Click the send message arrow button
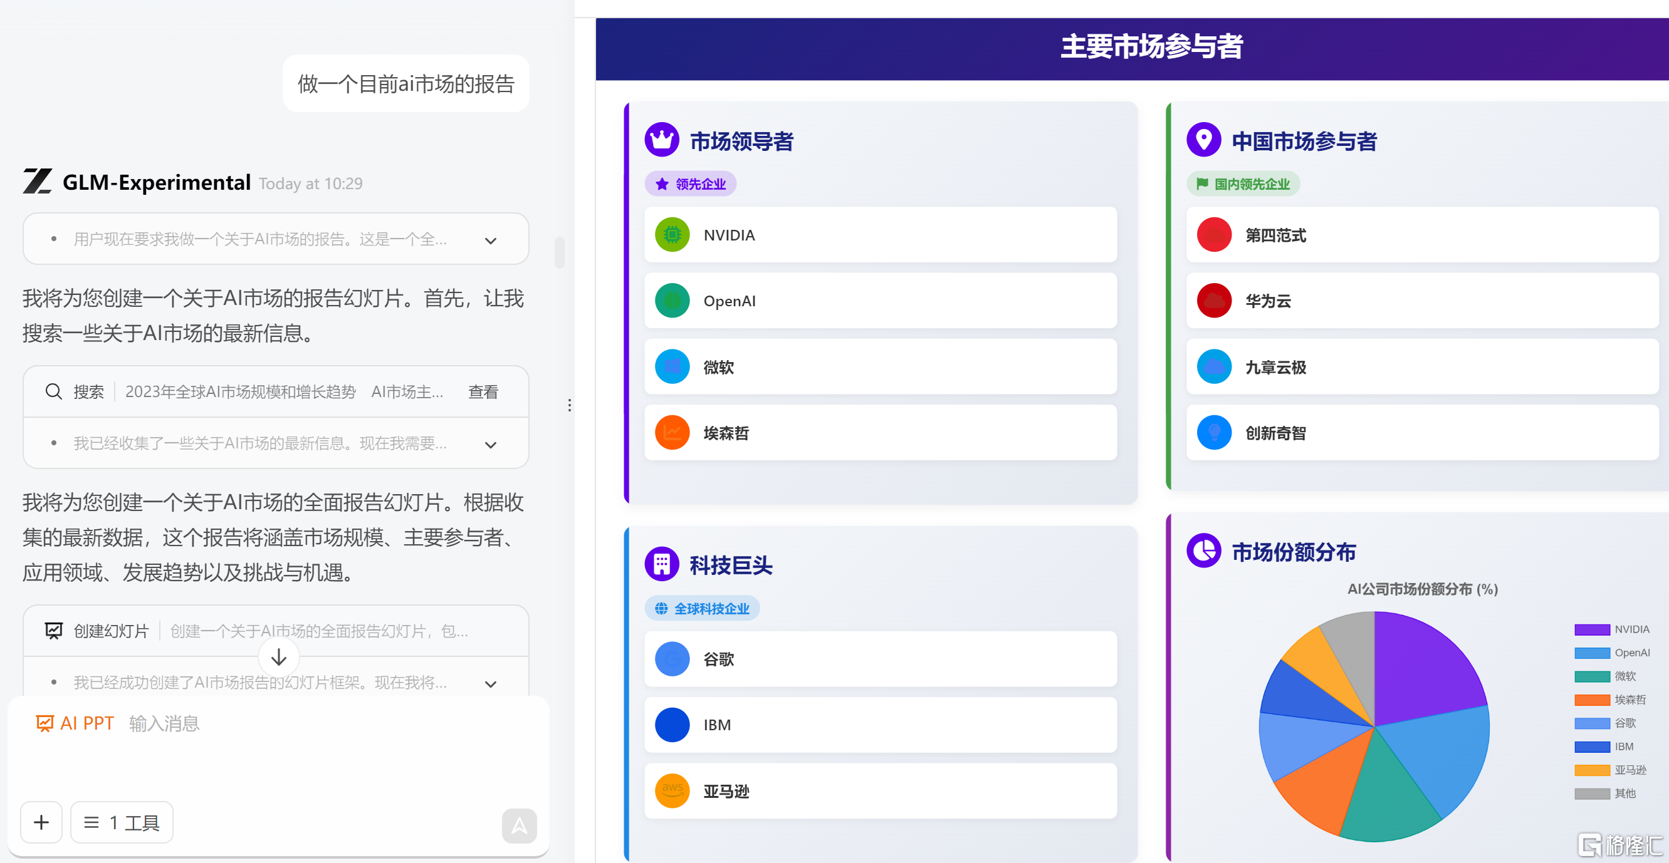Image resolution: width=1669 pixels, height=863 pixels. coord(519,825)
